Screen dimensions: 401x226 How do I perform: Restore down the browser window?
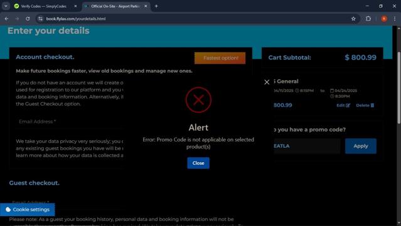[381, 6]
